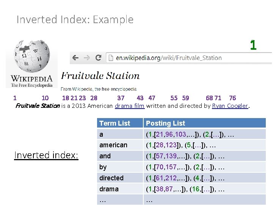
Task: Click the red slide number 1
Action: pyautogui.click(x=253, y=46)
